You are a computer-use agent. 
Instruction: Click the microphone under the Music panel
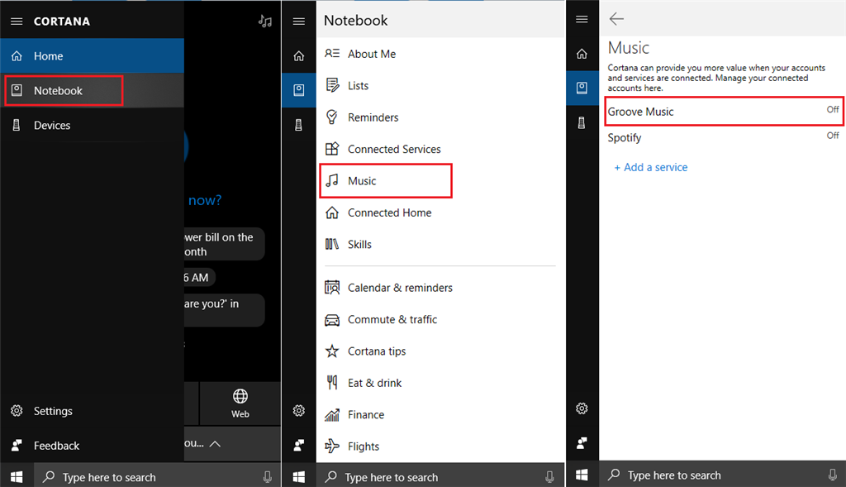(x=833, y=475)
